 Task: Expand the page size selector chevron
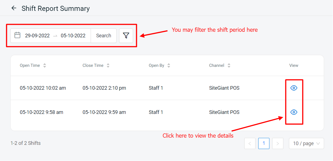pyautogui.click(x=318, y=143)
